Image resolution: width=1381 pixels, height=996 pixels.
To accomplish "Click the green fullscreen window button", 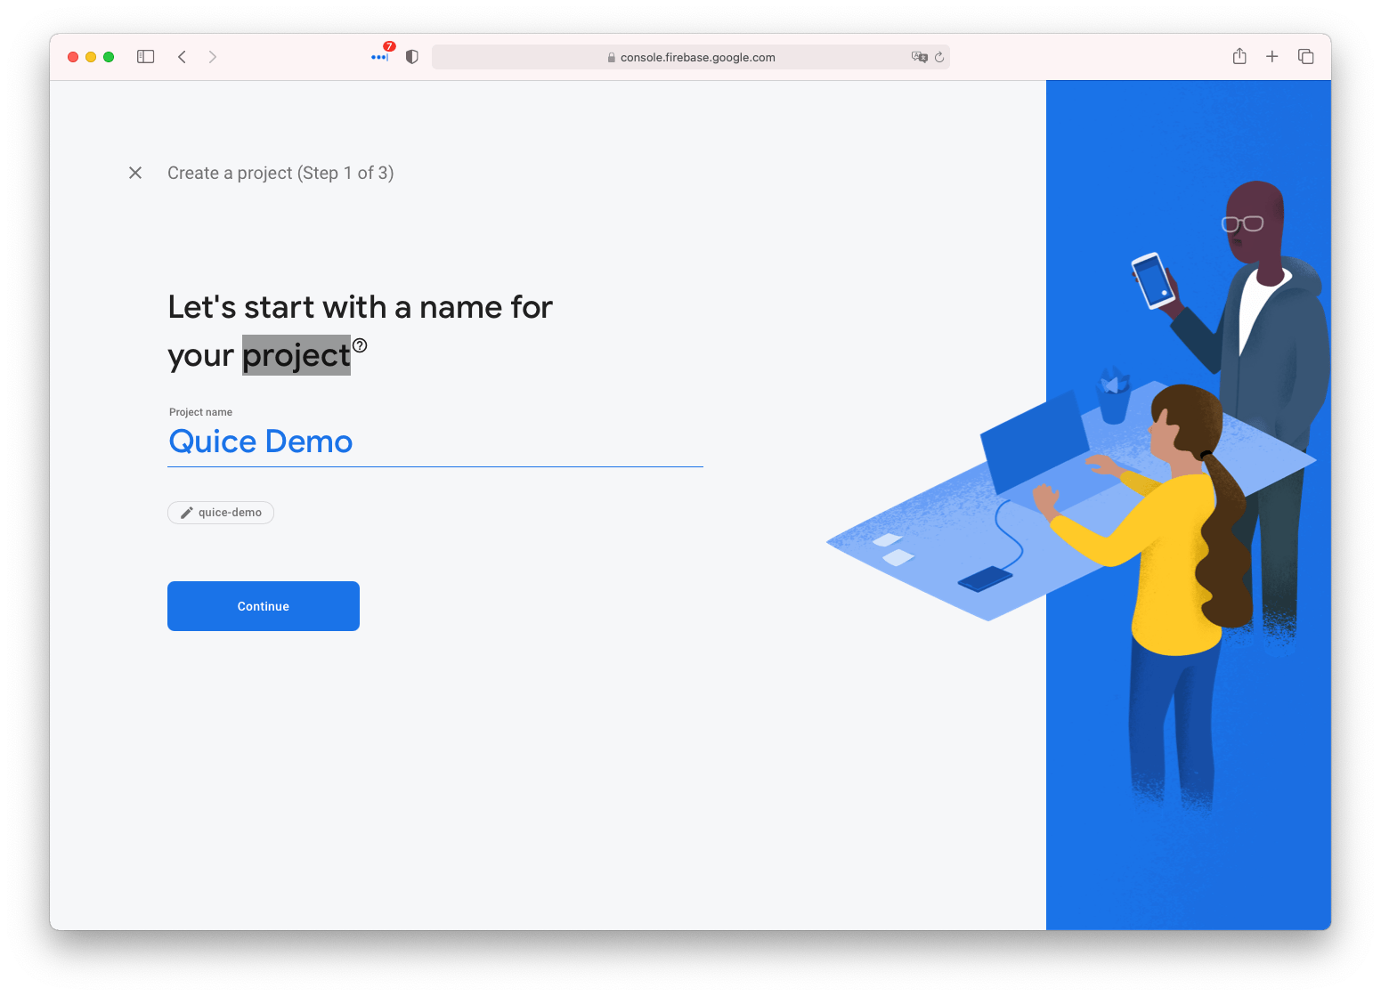I will point(109,57).
